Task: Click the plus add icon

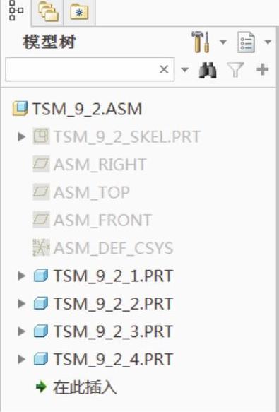Action: (262, 70)
